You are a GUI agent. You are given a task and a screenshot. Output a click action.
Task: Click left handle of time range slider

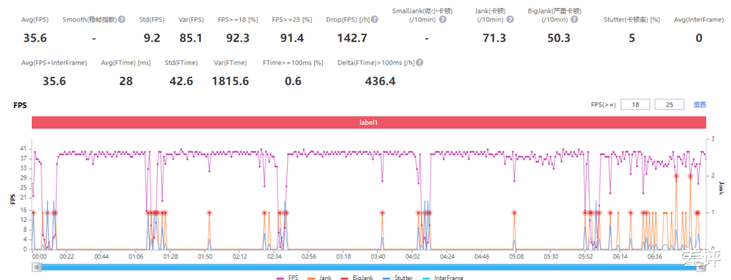pos(37,267)
